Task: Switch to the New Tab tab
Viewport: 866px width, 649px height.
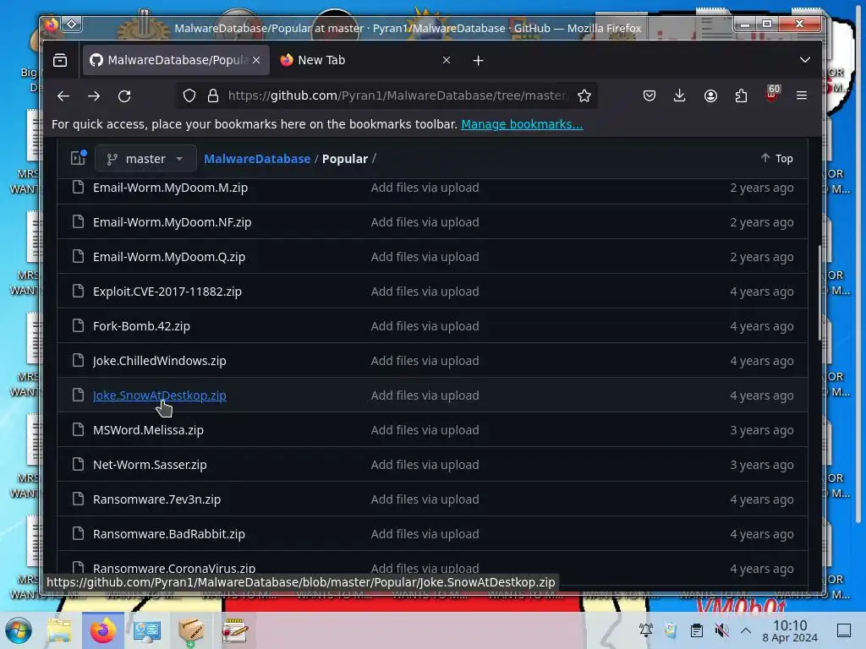Action: click(x=364, y=60)
